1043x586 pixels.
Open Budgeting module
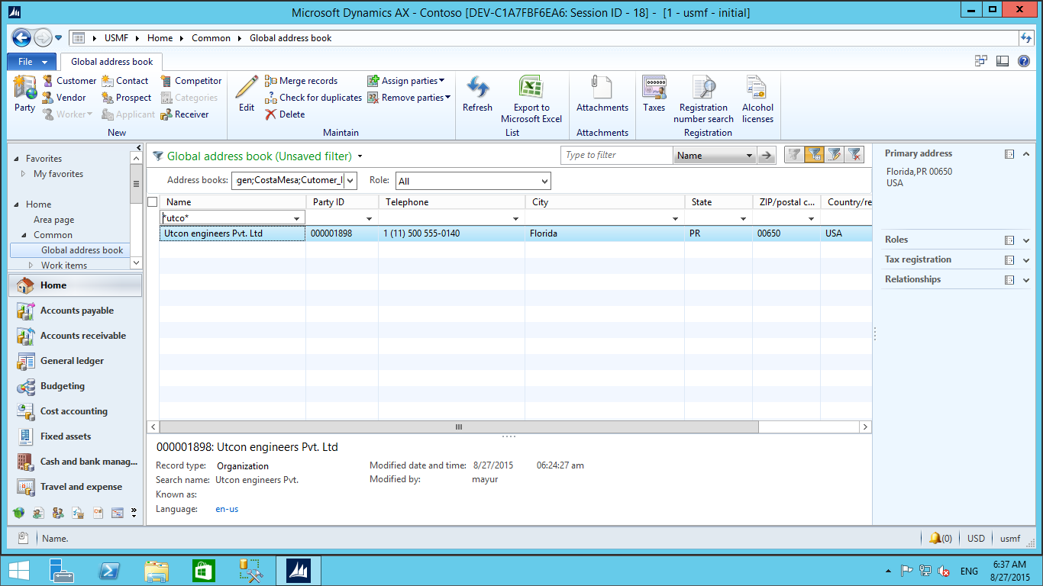point(75,386)
